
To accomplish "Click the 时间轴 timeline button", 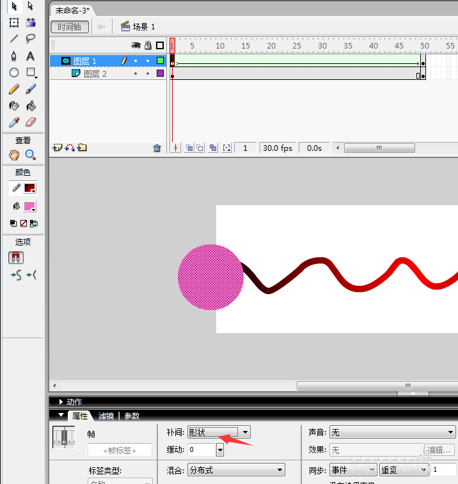I will click(x=70, y=27).
